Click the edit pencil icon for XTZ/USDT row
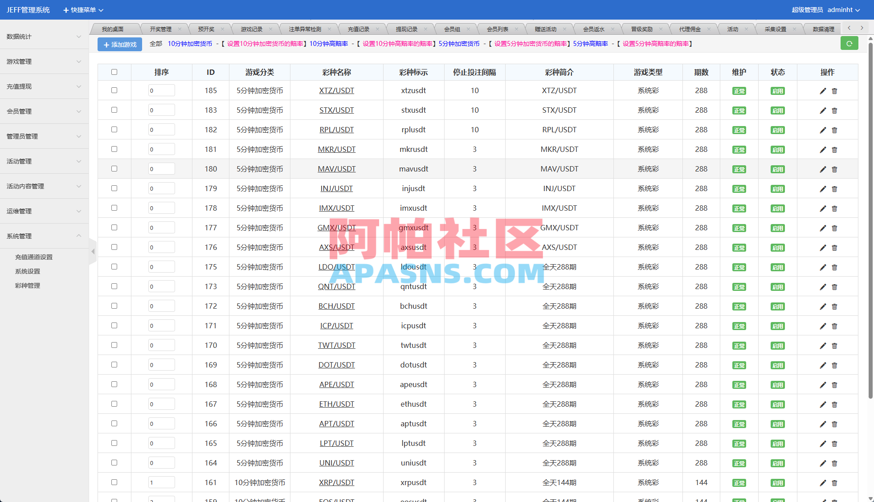Image resolution: width=874 pixels, height=502 pixels. [822, 90]
